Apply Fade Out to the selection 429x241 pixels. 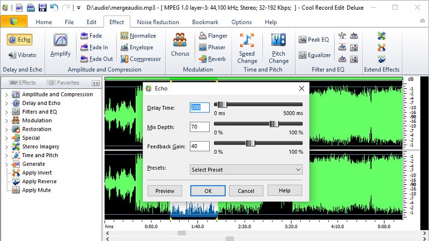(97, 59)
